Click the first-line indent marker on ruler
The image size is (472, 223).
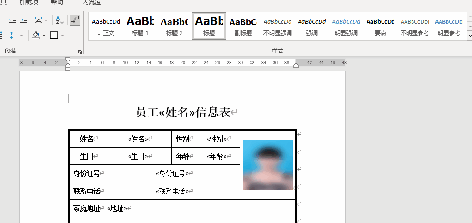[x=68, y=60]
